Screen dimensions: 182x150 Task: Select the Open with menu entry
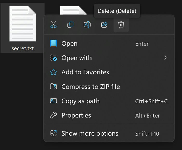point(76,58)
